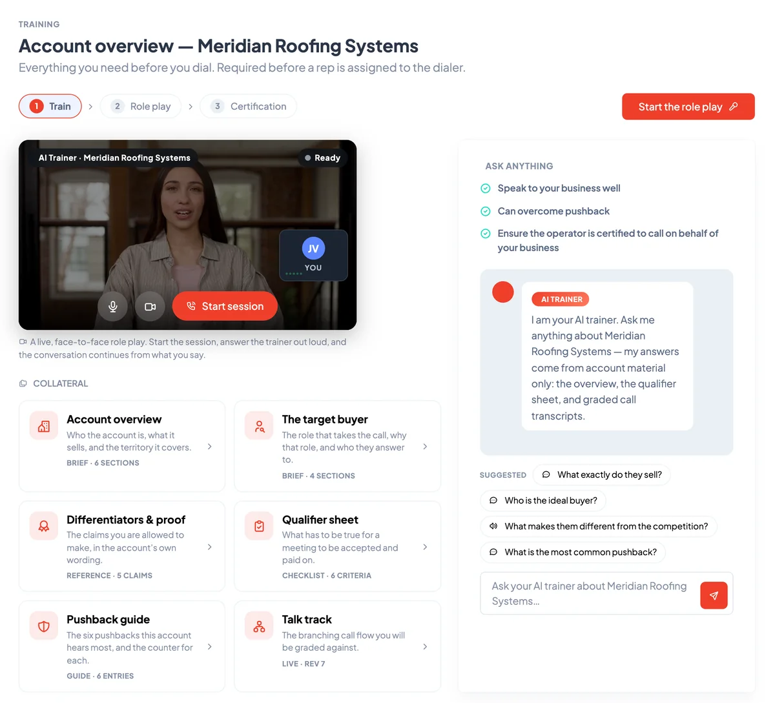
Task: Open Differentiators & proof card title
Action: pos(126,520)
